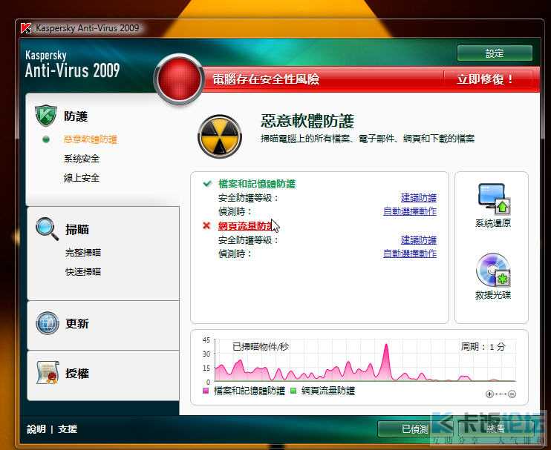Image resolution: width=551 pixels, height=450 pixels.
Task: Click red X beside 網頁流量防護
Action: pyautogui.click(x=206, y=225)
